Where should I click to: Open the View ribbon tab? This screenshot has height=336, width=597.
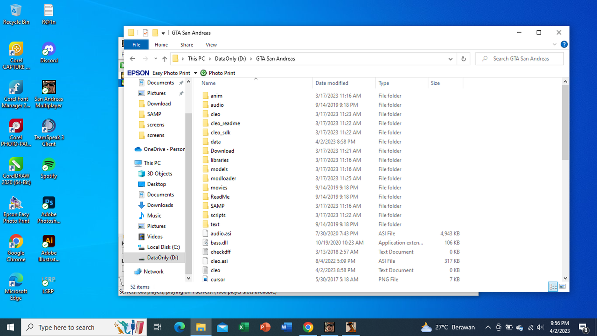point(211,45)
